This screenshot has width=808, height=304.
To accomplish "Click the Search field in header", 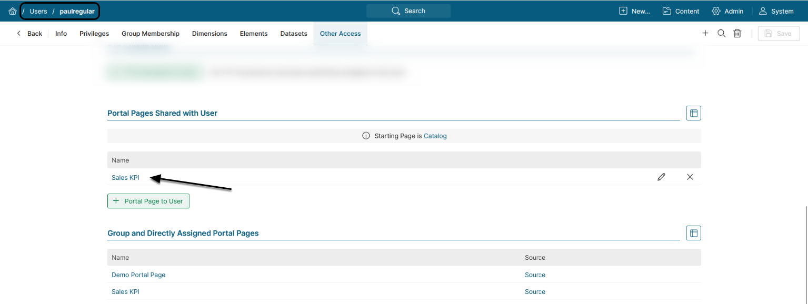I will [x=408, y=11].
